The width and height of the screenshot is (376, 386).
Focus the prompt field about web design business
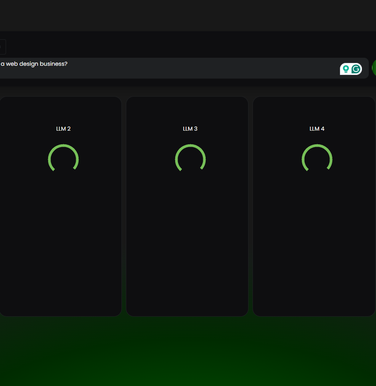click(184, 68)
